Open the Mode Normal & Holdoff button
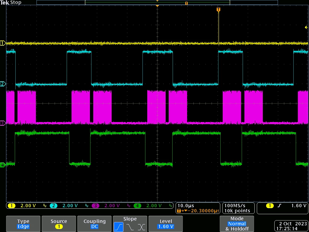 coord(237,224)
